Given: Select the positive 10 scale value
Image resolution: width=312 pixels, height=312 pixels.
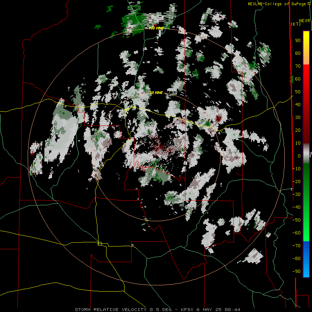Looking at the screenshot, I should click(x=298, y=143).
